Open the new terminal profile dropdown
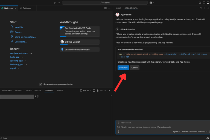This screenshot has width=210, height=140. point(91,91)
